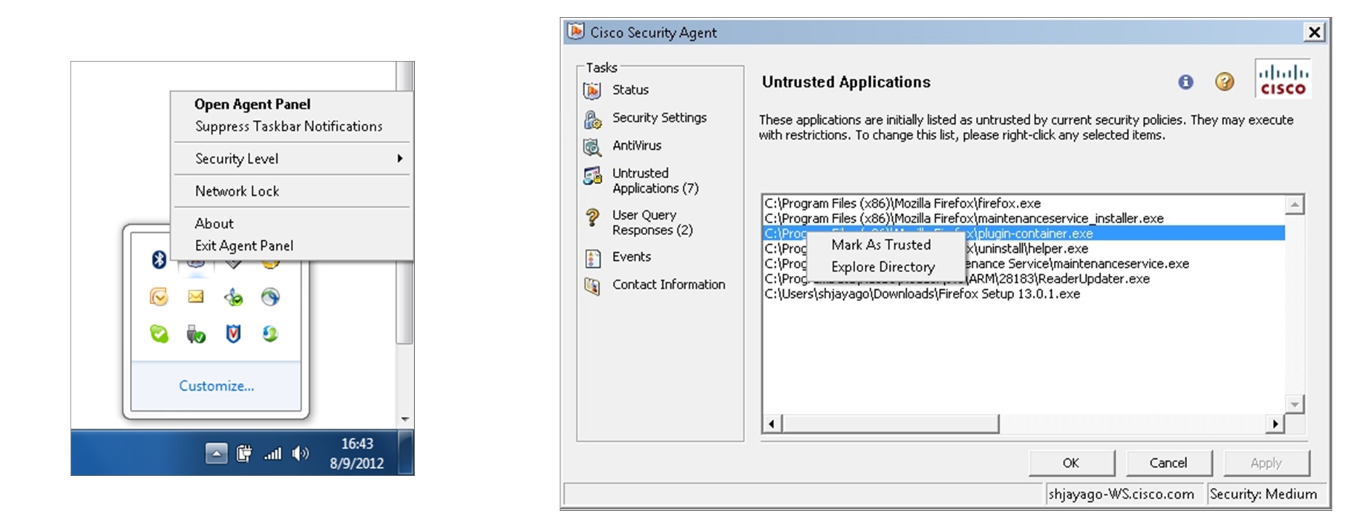
Task: Close the Cisco Security Agent window
Action: tap(1315, 33)
